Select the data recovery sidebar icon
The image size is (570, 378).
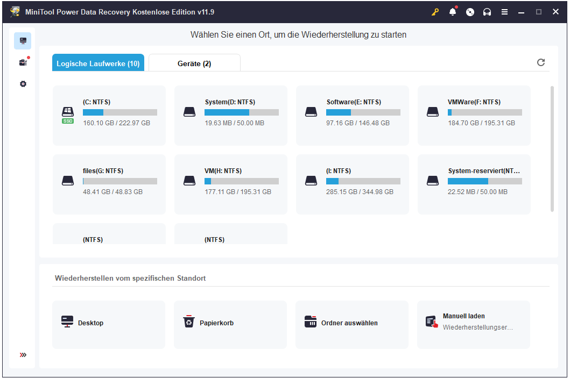pyautogui.click(x=23, y=41)
